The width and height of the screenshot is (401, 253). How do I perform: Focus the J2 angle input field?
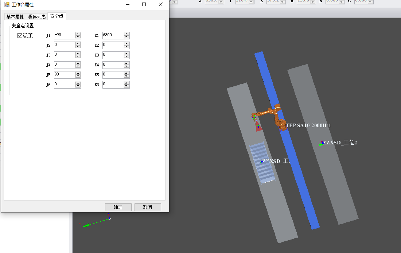(x=64, y=45)
